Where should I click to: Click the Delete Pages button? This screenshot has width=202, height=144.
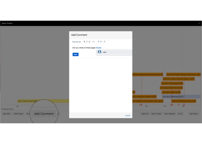pos(18,114)
